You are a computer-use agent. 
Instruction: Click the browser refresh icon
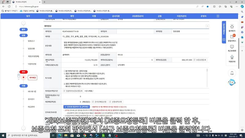[9, 6]
